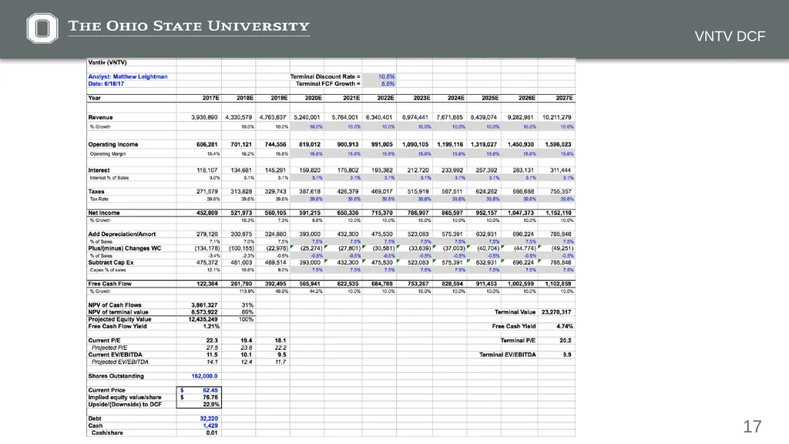Select the Current Price 62.45 cell
Screen dimensions: 789x444
(199, 390)
